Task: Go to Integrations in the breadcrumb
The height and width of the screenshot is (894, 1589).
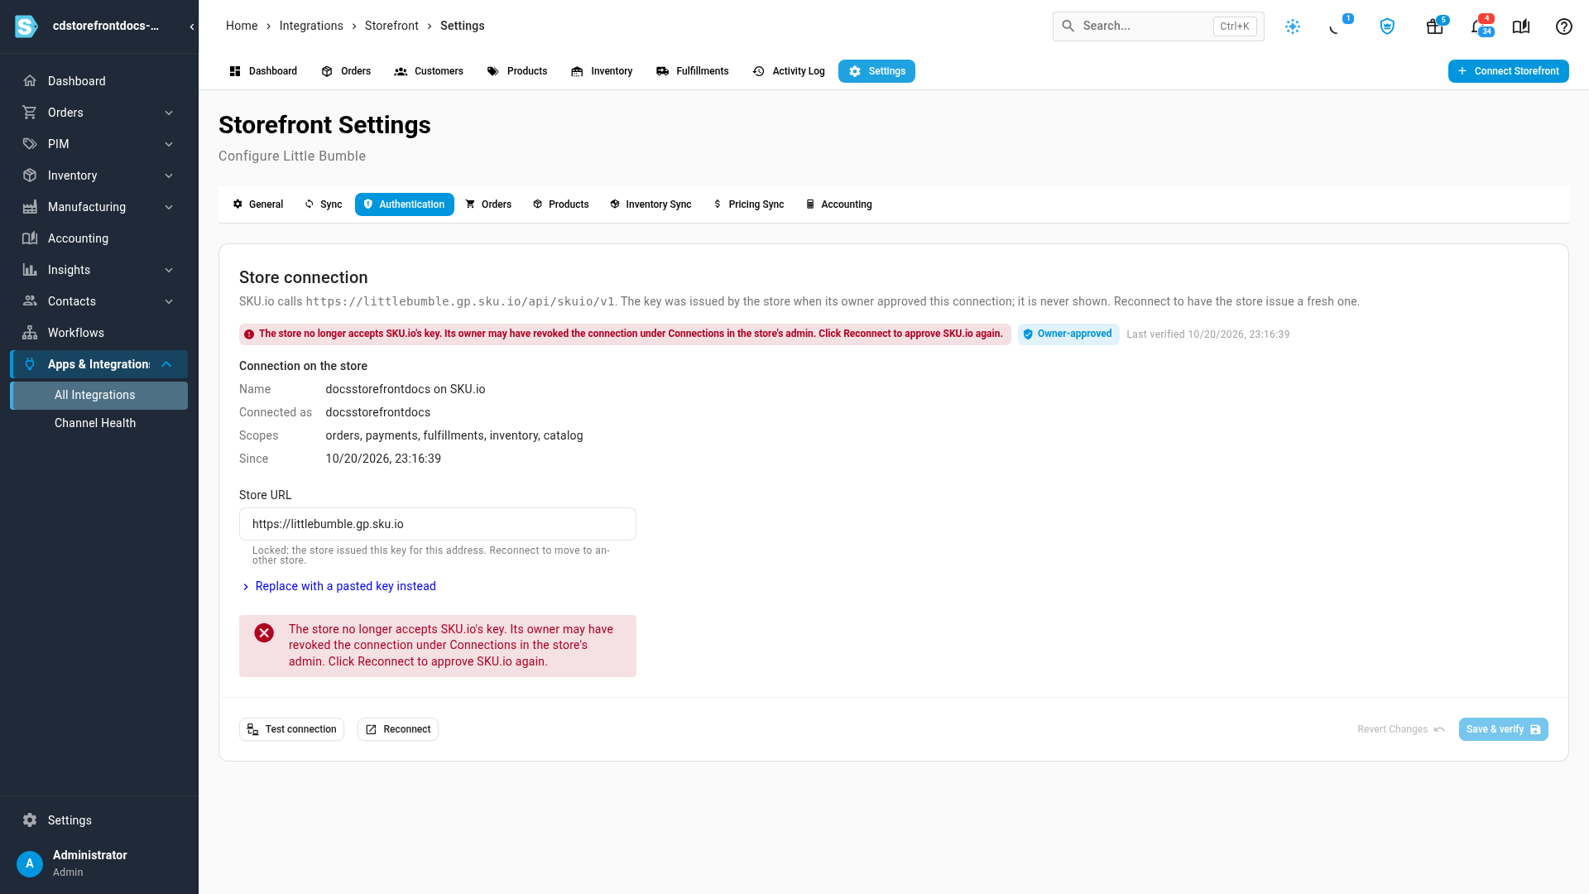Action: coord(311,26)
